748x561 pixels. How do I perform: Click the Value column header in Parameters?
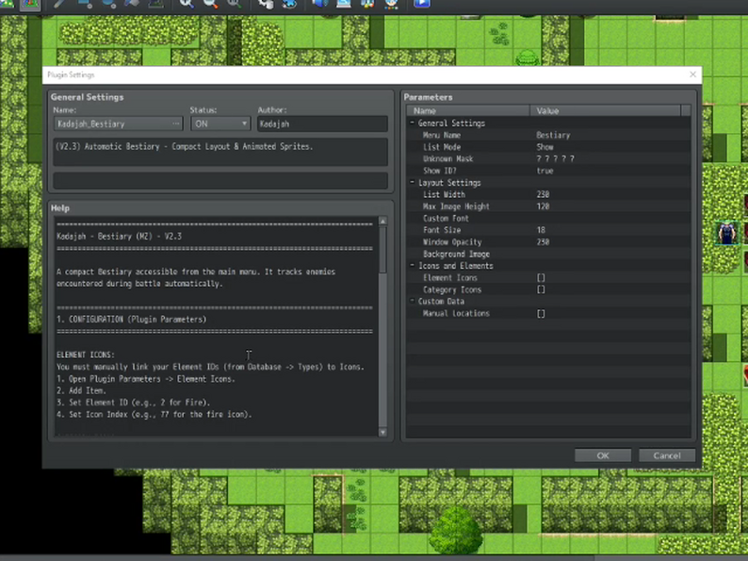[606, 110]
